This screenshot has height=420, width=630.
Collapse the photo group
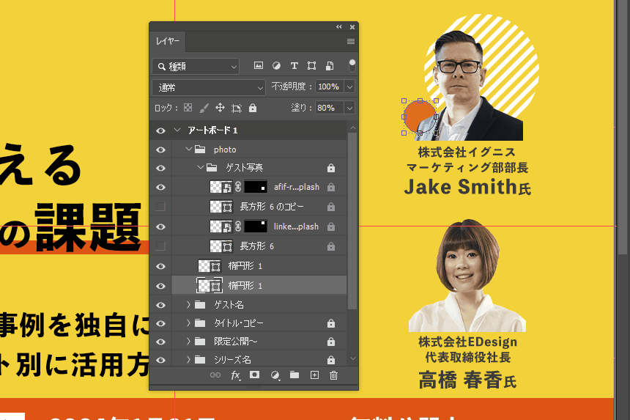188,149
